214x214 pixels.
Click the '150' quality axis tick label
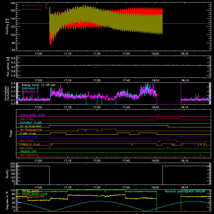click(x=13, y=174)
